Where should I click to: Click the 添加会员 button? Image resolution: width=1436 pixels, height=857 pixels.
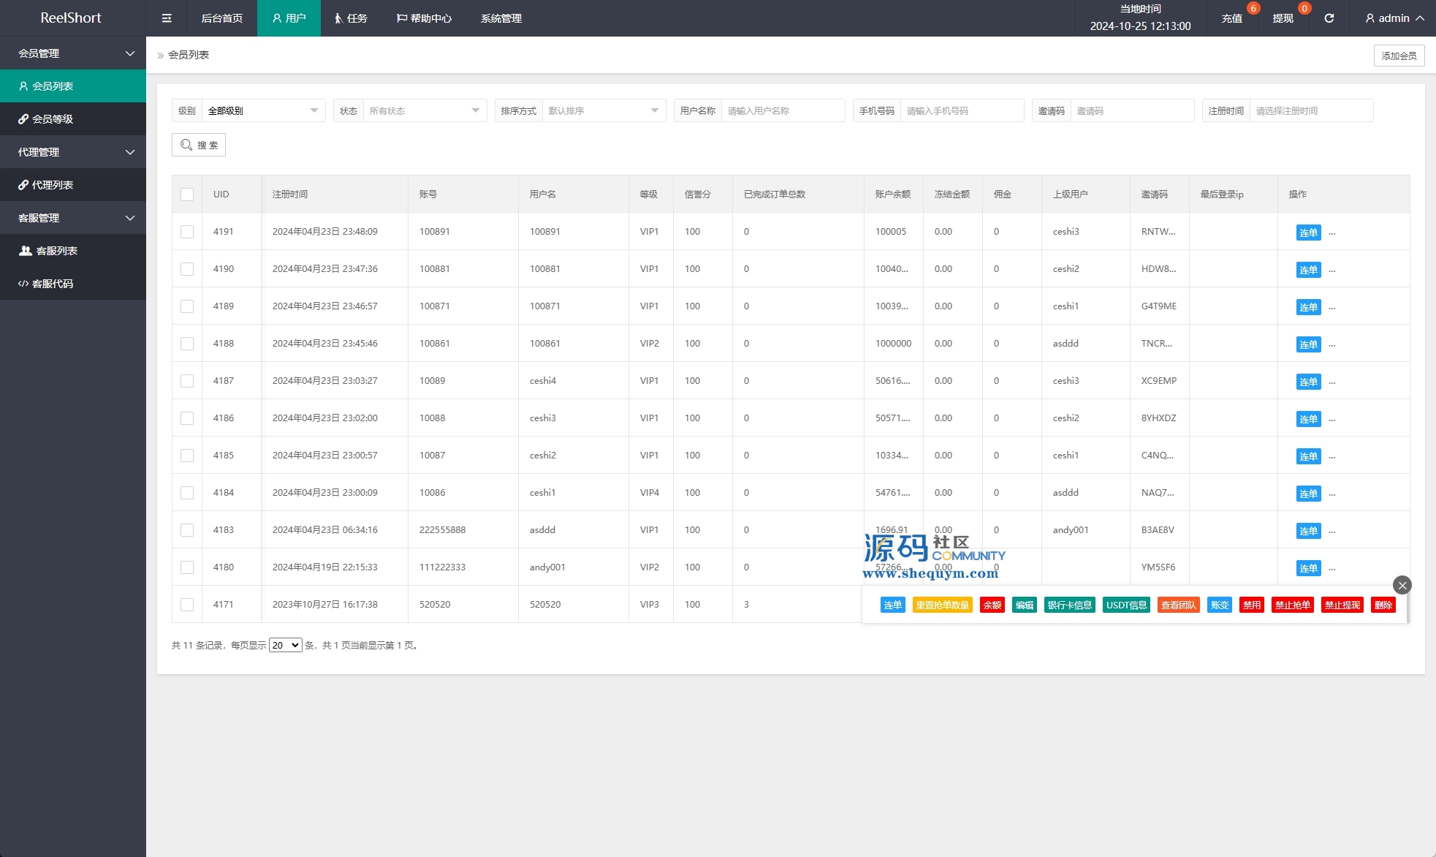click(1398, 56)
